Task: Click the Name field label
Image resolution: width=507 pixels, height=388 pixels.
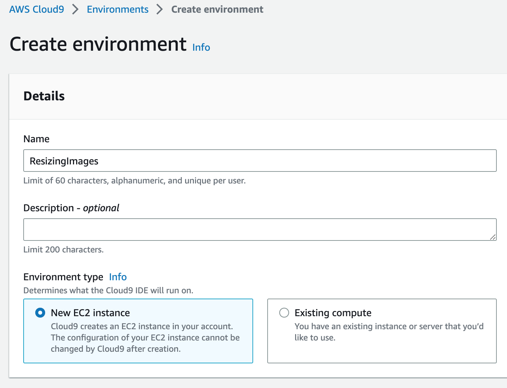Action: pos(36,139)
